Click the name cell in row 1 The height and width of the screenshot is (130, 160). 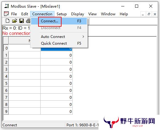point(25,55)
